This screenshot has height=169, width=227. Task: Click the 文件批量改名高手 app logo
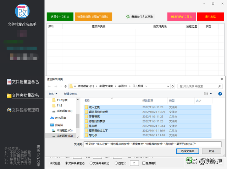tap(22, 11)
